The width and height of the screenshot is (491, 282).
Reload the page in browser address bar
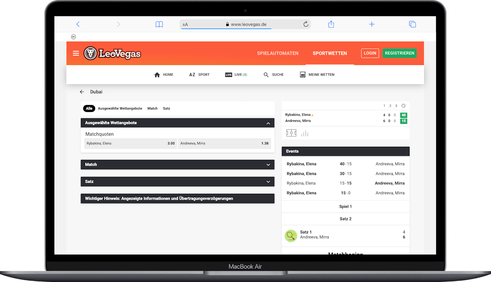point(306,25)
